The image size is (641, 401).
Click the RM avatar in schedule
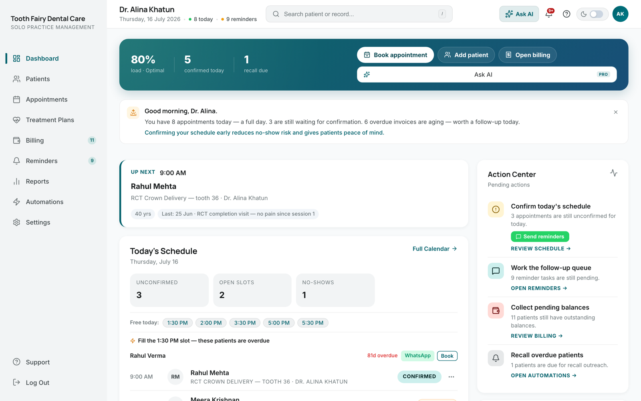pyautogui.click(x=175, y=377)
